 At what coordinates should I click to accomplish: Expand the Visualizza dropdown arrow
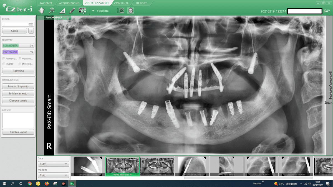coord(93,11)
